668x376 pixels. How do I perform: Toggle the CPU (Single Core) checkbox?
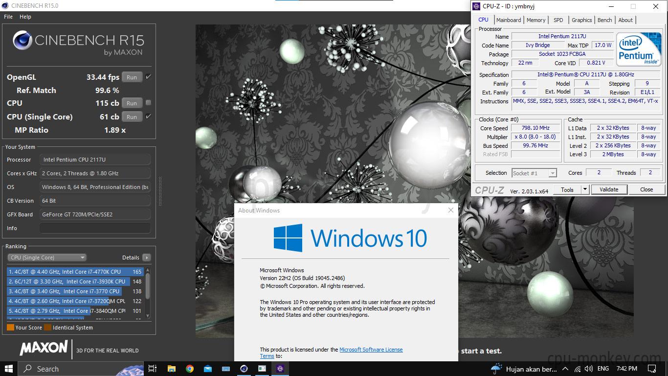148,117
